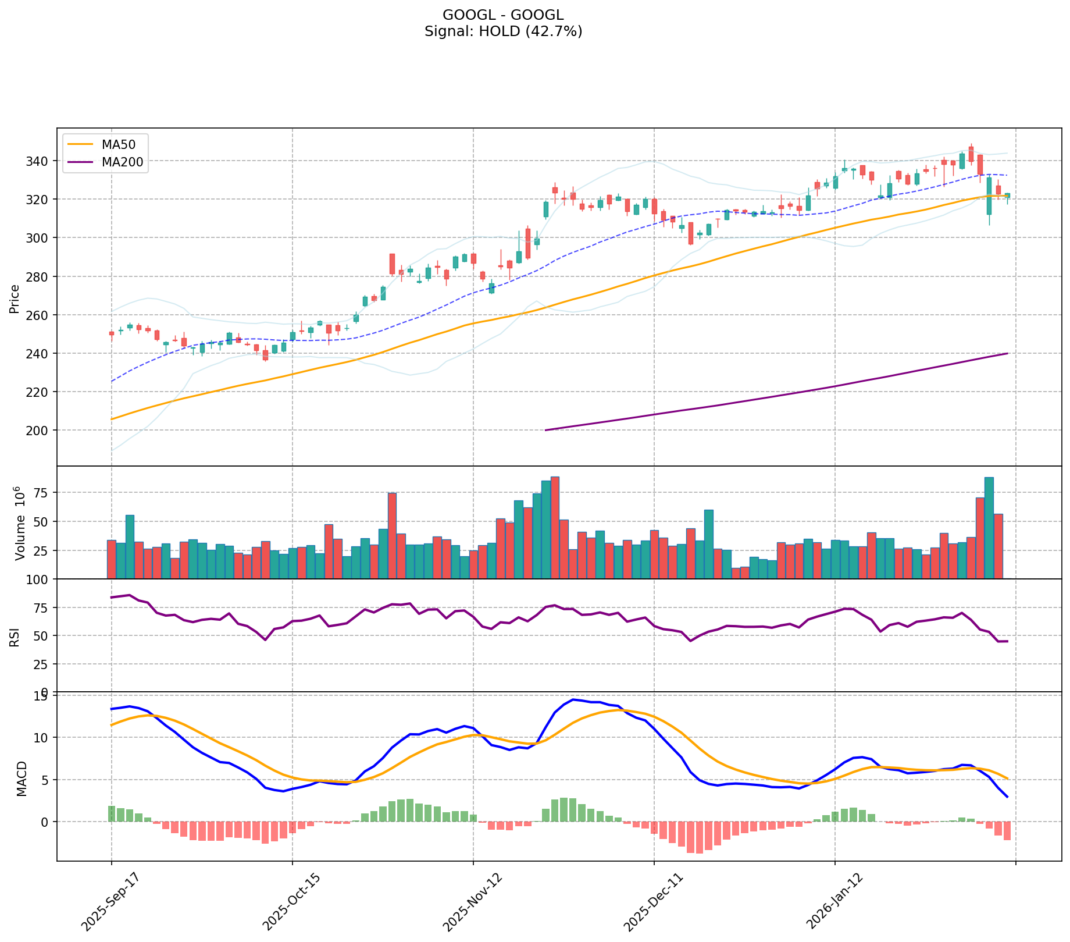1070x942 pixels.
Task: Click the 75 tick on Volume axis
Action: [44, 493]
